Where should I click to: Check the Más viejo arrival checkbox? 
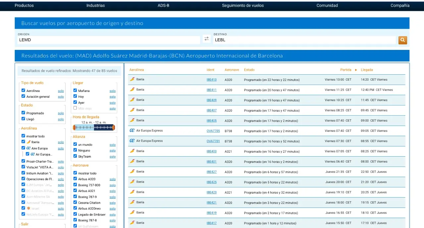tap(75, 108)
